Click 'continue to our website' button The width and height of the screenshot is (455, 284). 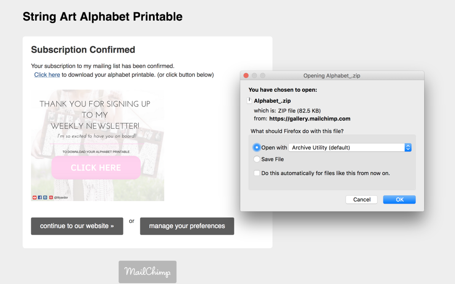click(x=77, y=226)
